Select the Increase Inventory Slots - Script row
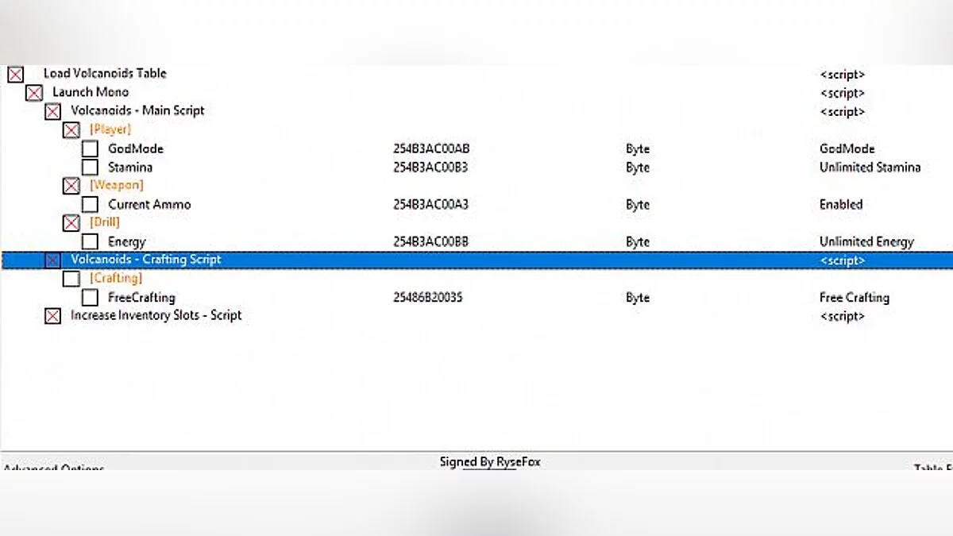The image size is (953, 536). 156,315
